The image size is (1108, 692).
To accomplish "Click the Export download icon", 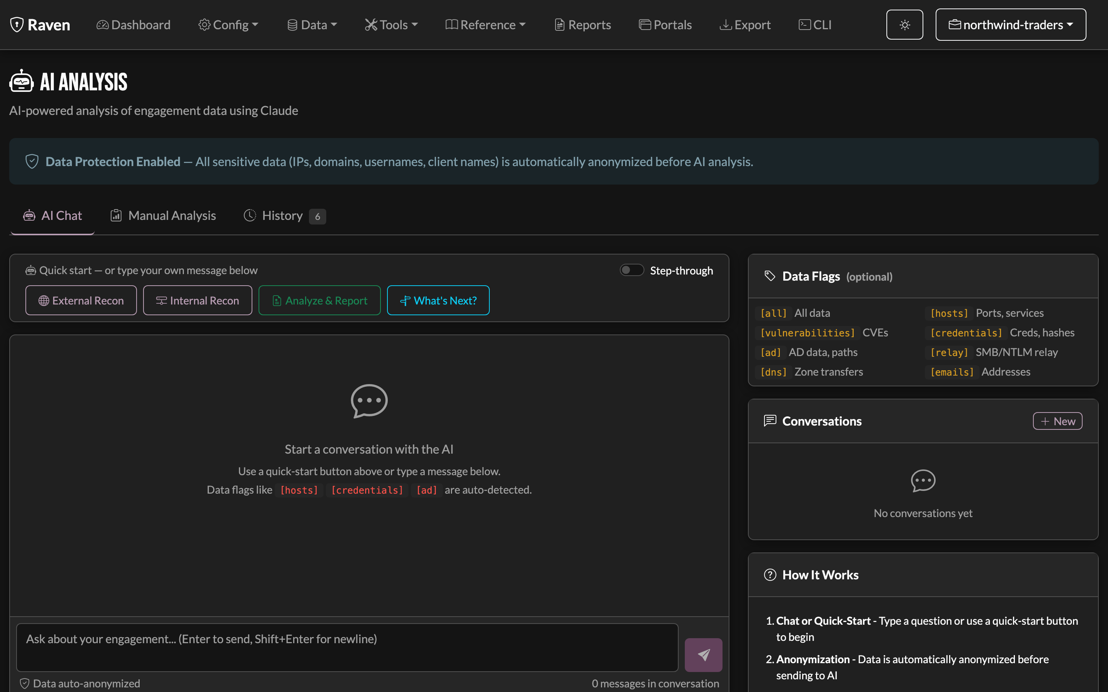I will point(725,25).
